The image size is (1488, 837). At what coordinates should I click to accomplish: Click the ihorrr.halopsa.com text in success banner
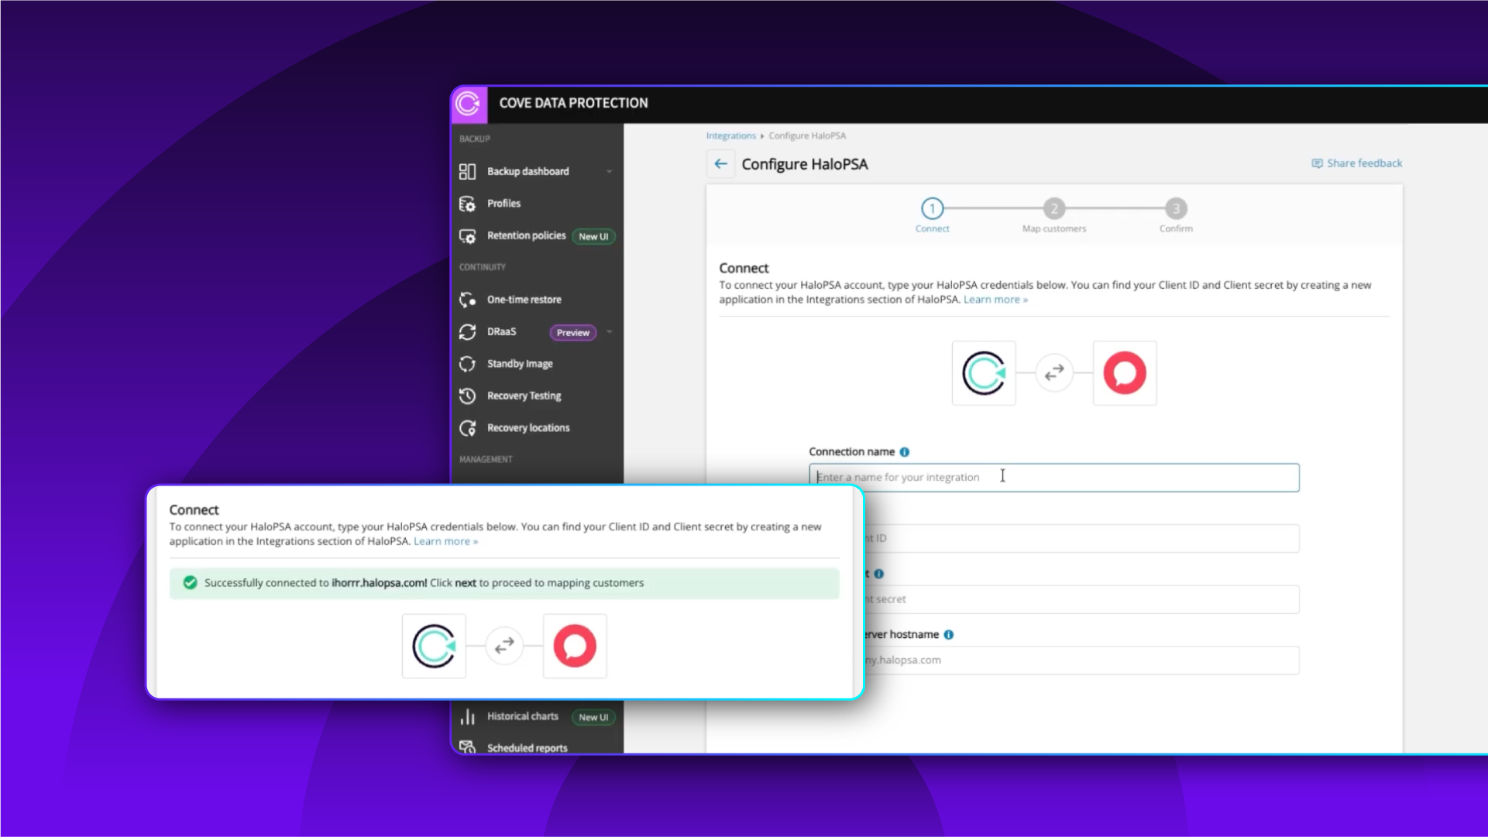[379, 583]
